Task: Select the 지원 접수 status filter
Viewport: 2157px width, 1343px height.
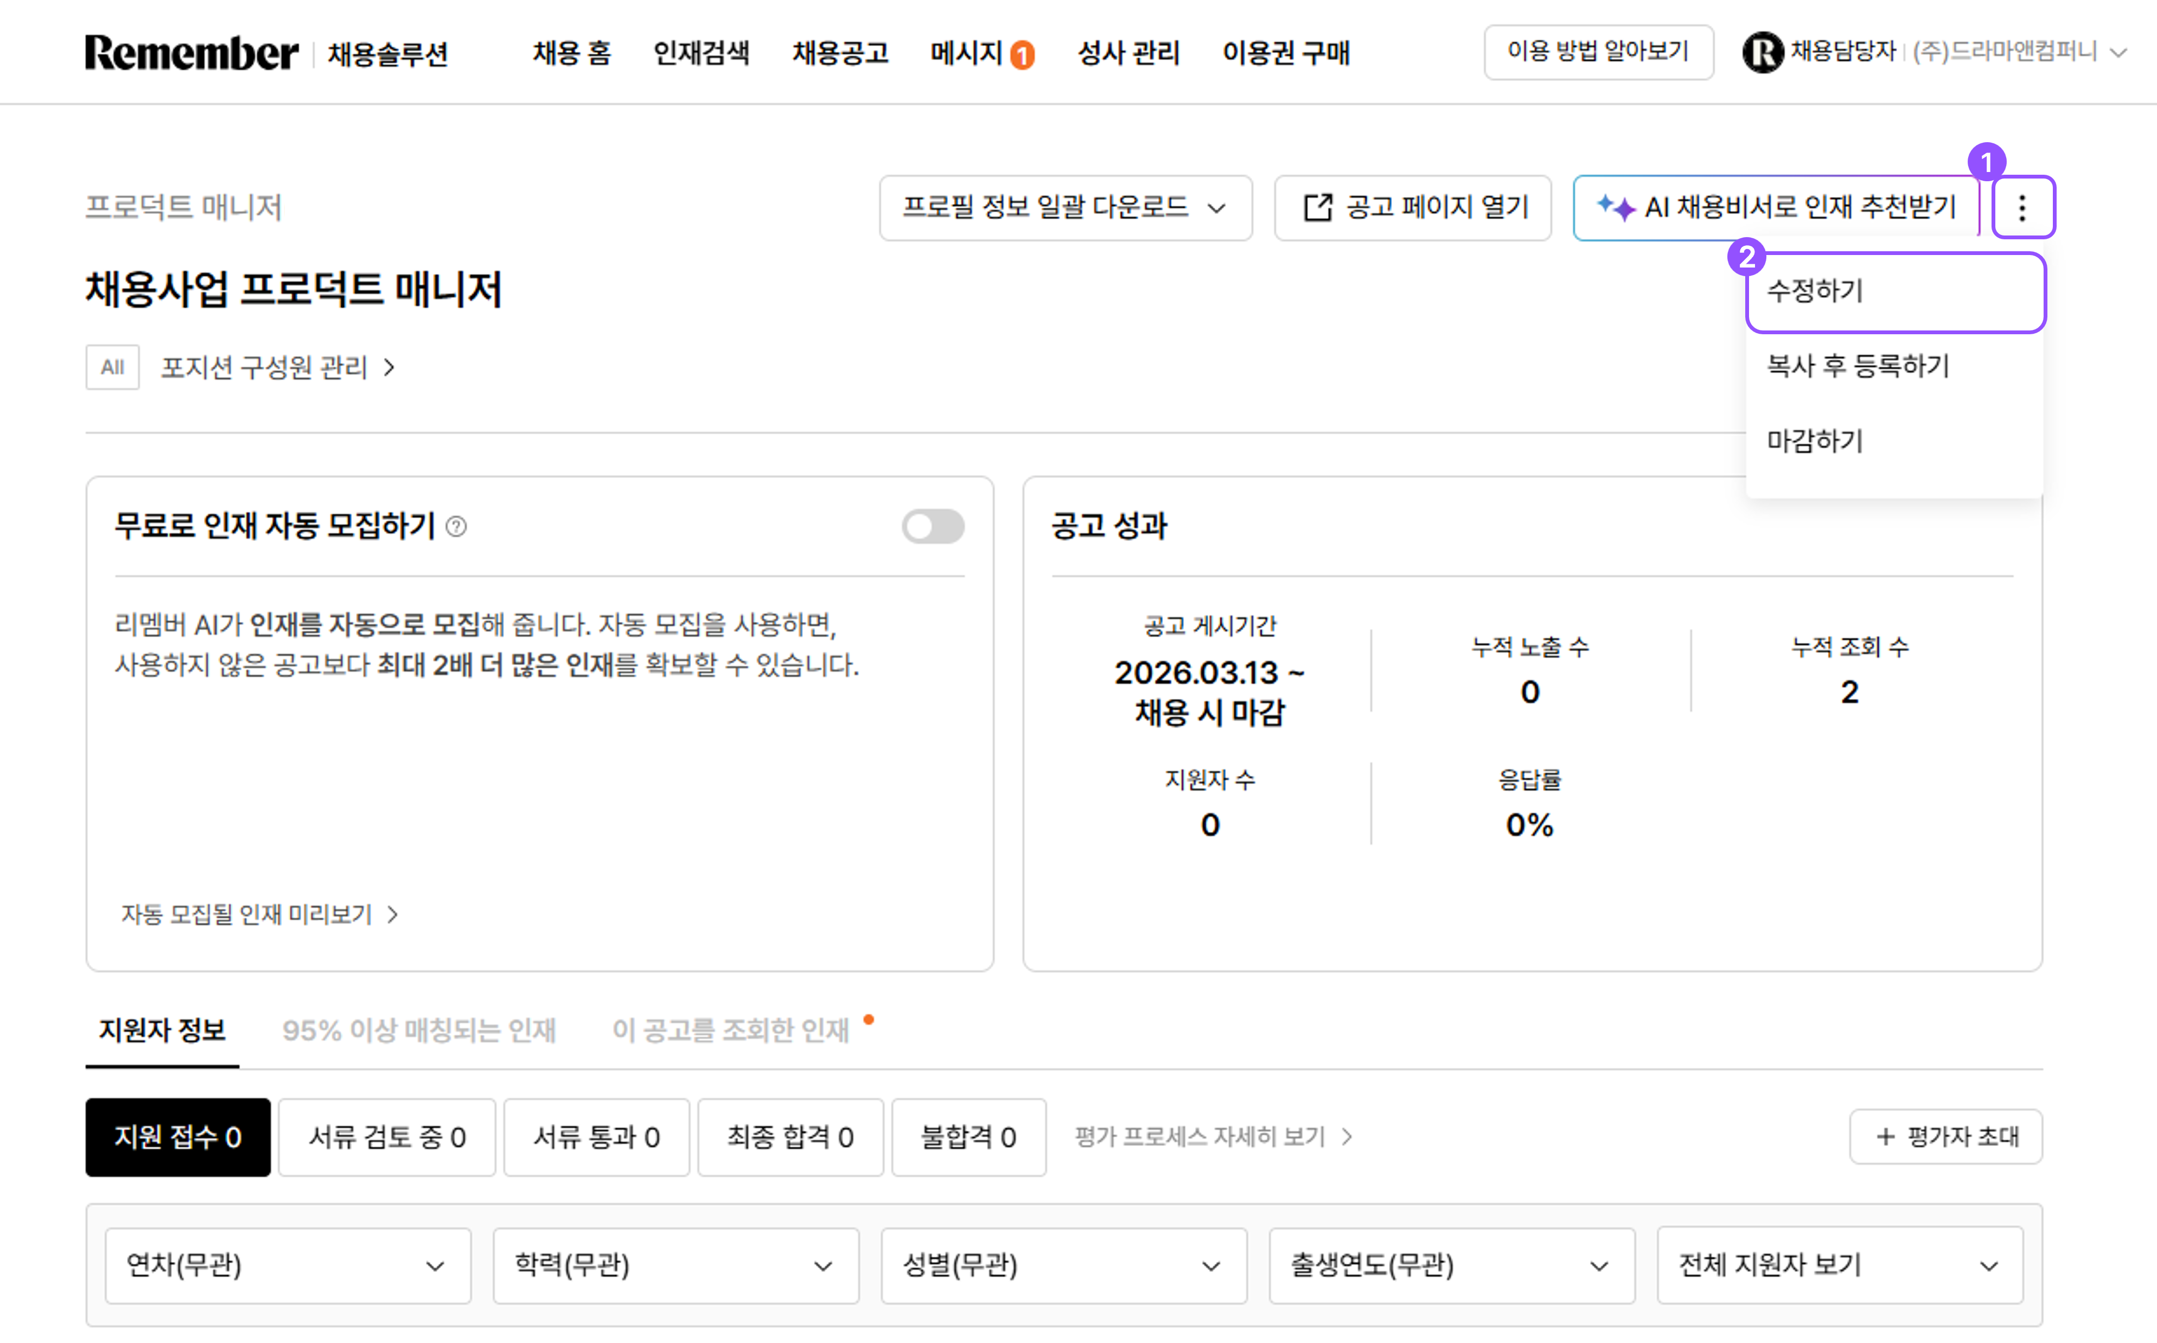Action: coord(177,1136)
